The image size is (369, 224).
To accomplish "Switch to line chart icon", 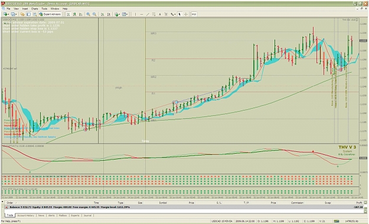I will [x=80, y=14].
